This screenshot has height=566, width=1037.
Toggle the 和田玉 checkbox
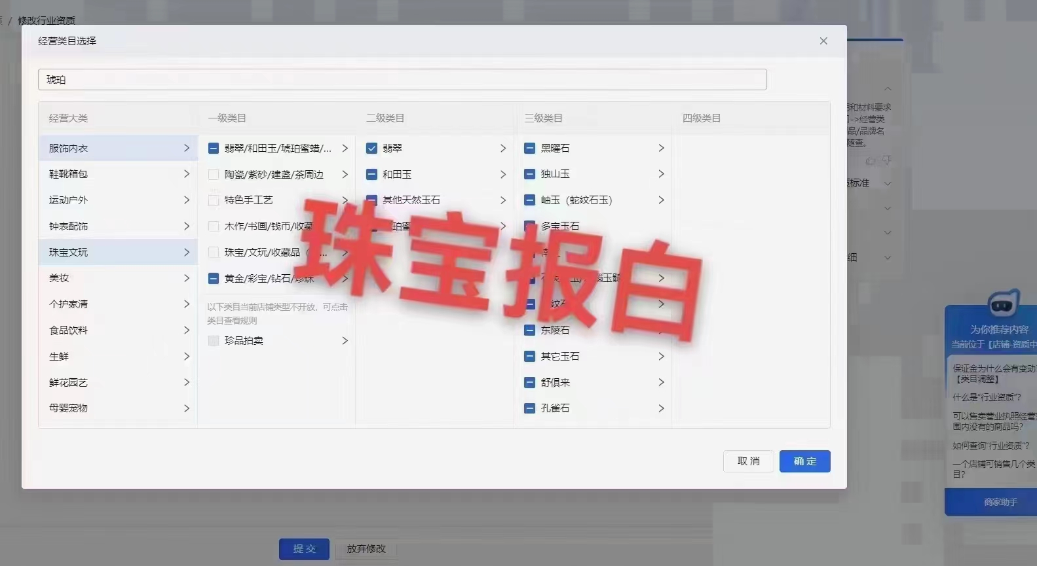[371, 175]
